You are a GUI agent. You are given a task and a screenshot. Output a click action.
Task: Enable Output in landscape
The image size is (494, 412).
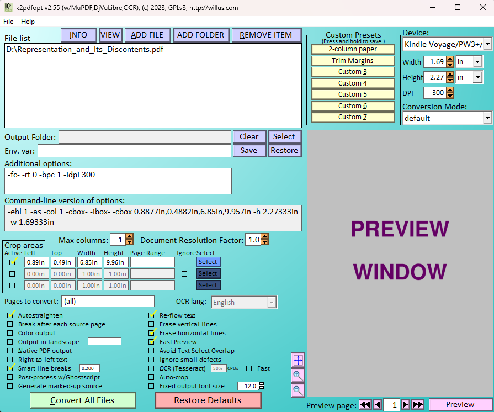click(10, 342)
